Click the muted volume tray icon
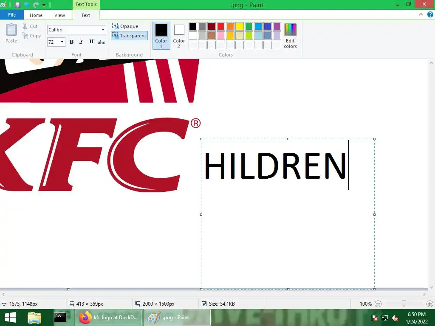 (x=395, y=318)
